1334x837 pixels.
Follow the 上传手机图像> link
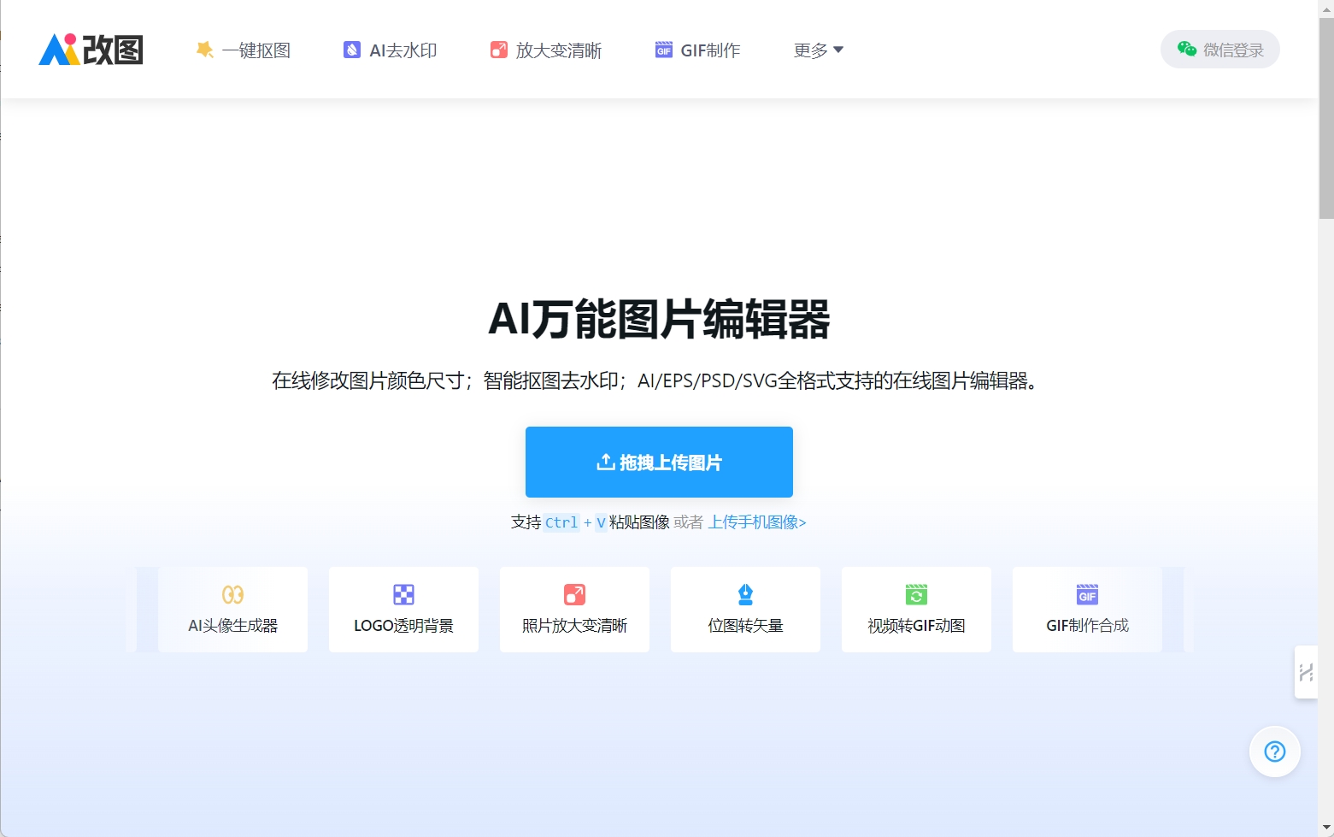(x=757, y=522)
